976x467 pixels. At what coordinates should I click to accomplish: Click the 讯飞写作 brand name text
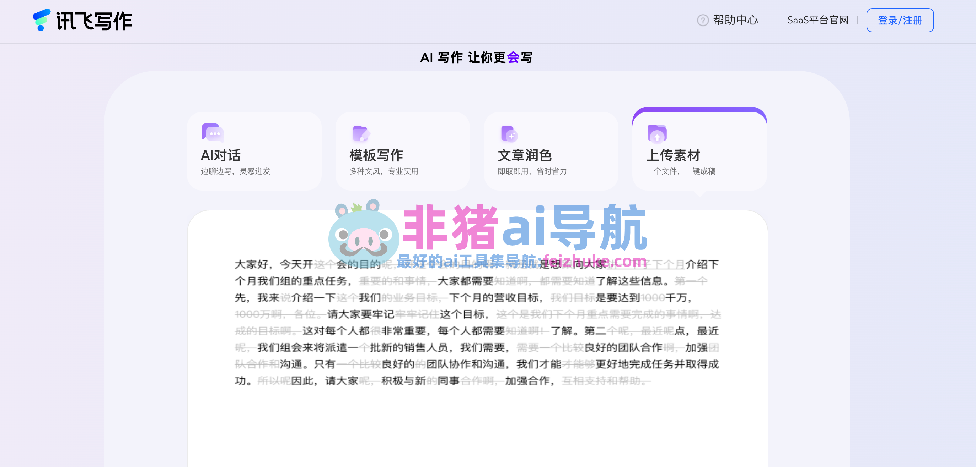tap(94, 21)
